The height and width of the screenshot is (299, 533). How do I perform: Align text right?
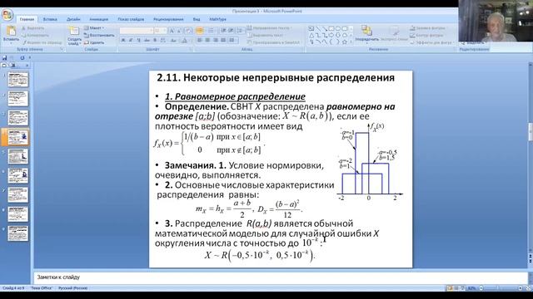pos(215,41)
